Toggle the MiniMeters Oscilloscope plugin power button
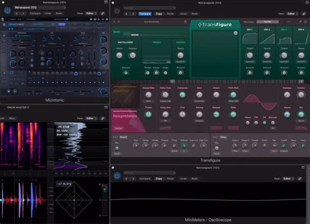Viewport: 310px width, 224px height. coord(117,176)
